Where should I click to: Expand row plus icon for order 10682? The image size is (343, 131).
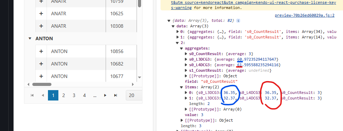point(41,64)
